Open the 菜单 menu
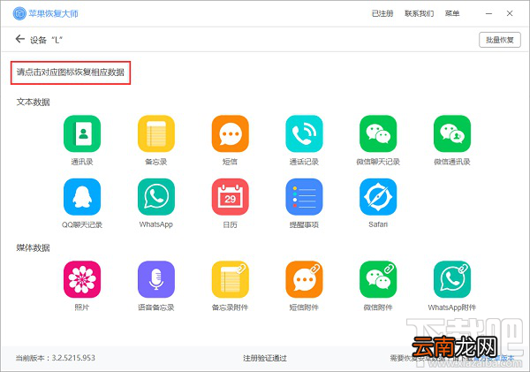The width and height of the screenshot is (530, 372). 452,13
